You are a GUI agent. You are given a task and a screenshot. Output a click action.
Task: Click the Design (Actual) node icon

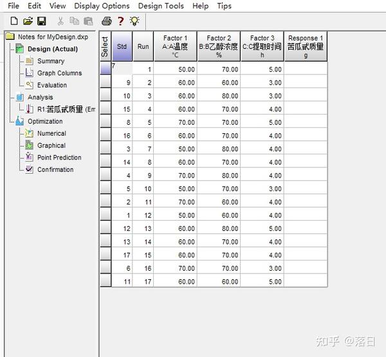[20, 48]
